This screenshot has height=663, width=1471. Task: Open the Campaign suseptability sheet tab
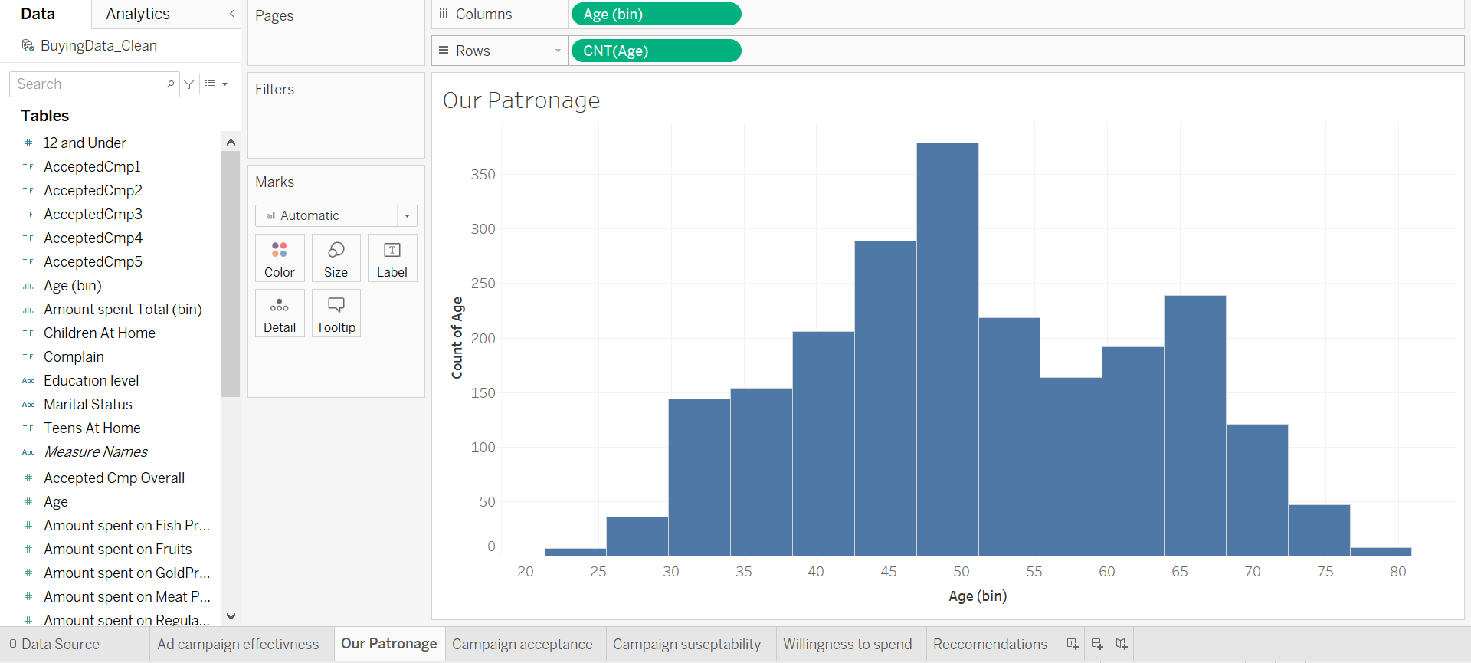click(687, 644)
